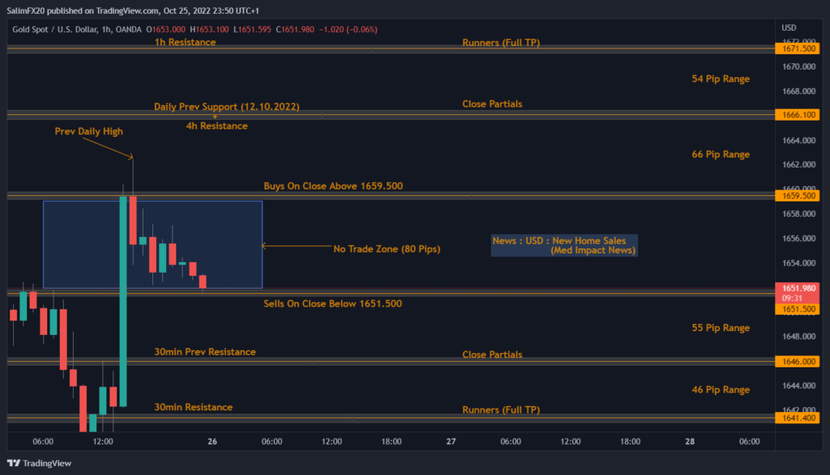
Task: Open the OANDA exchange label in title
Action: coord(130,28)
